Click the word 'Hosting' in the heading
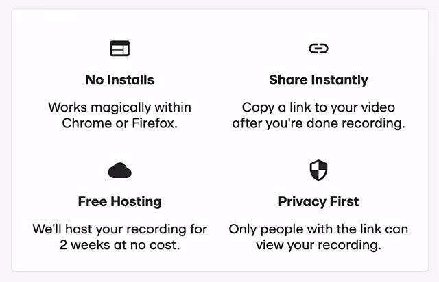 (136, 202)
